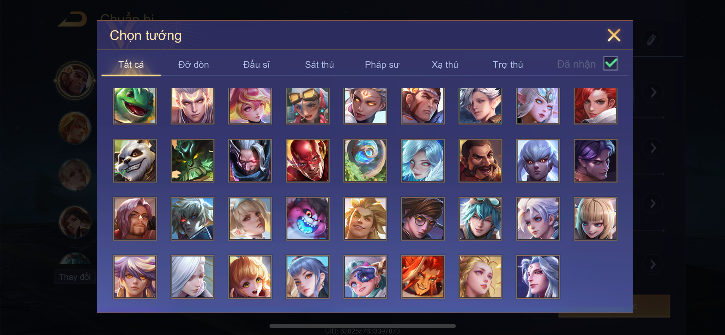Open the Trợ thủ tab

point(508,65)
